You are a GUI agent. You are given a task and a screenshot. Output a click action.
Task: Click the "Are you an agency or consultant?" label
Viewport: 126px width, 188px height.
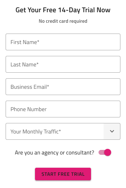click(54, 153)
